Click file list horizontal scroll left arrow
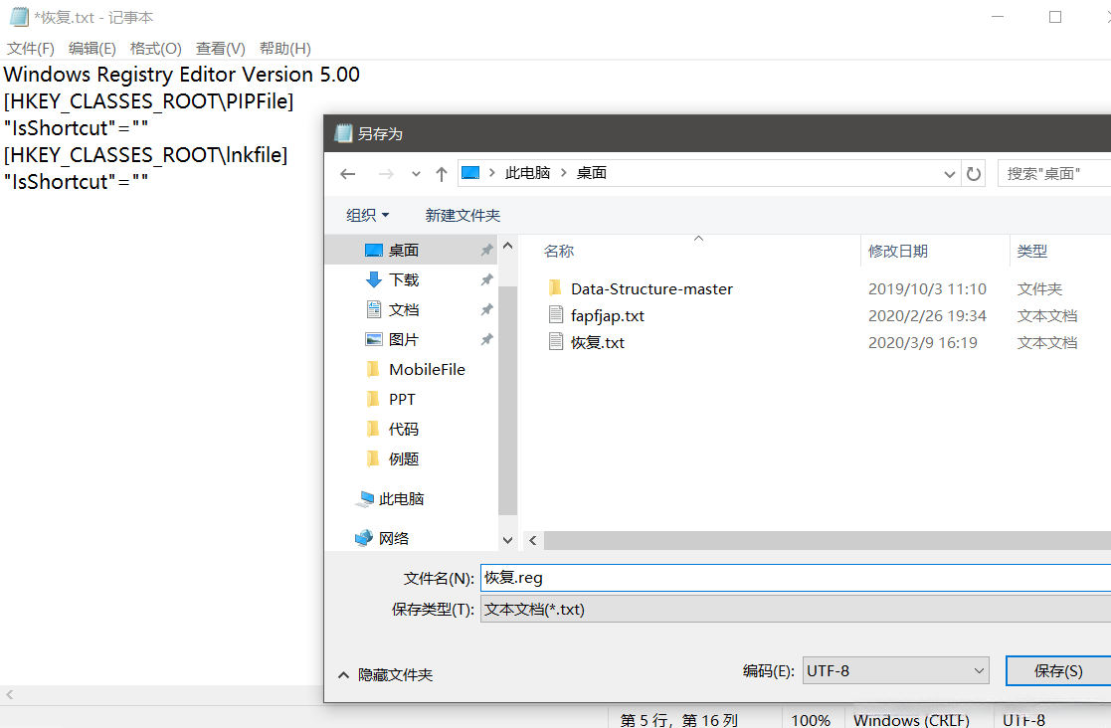 tap(533, 540)
